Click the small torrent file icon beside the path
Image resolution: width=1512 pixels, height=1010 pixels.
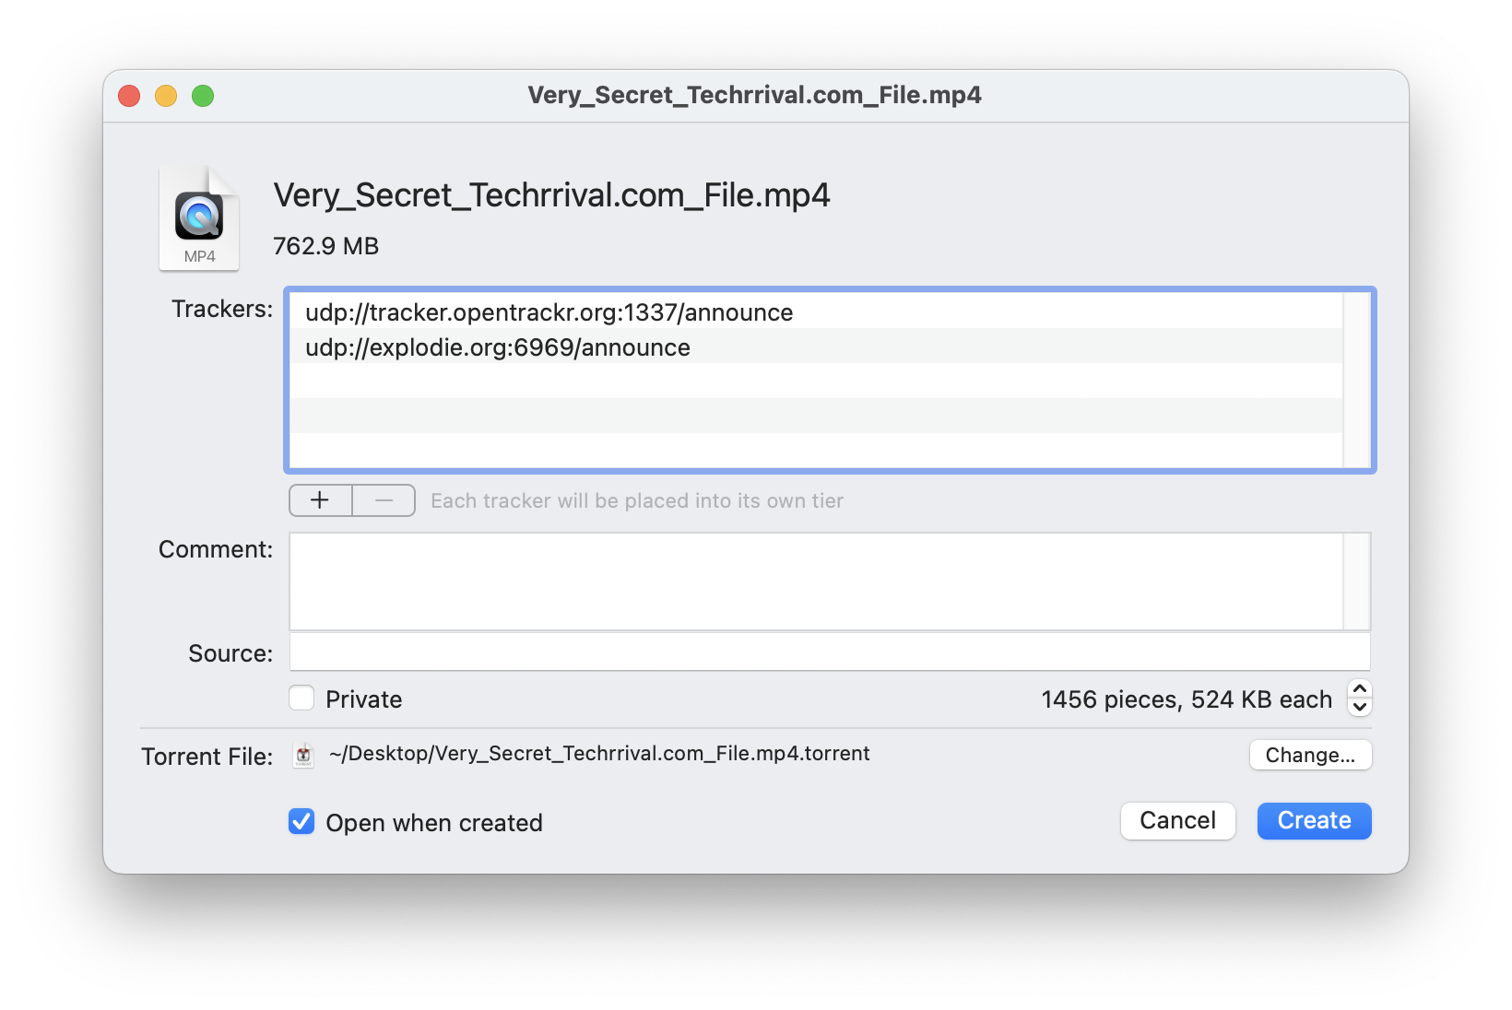point(303,755)
